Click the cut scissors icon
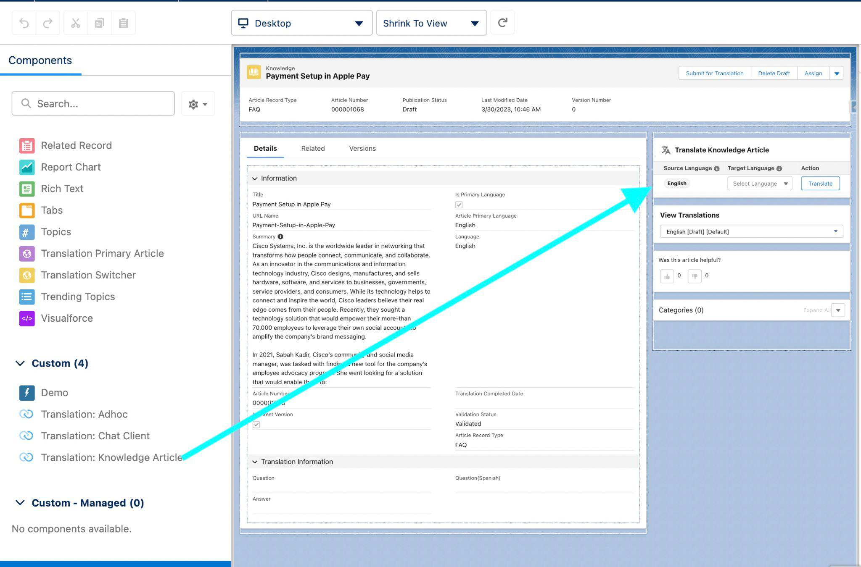The height and width of the screenshot is (567, 861). tap(76, 23)
